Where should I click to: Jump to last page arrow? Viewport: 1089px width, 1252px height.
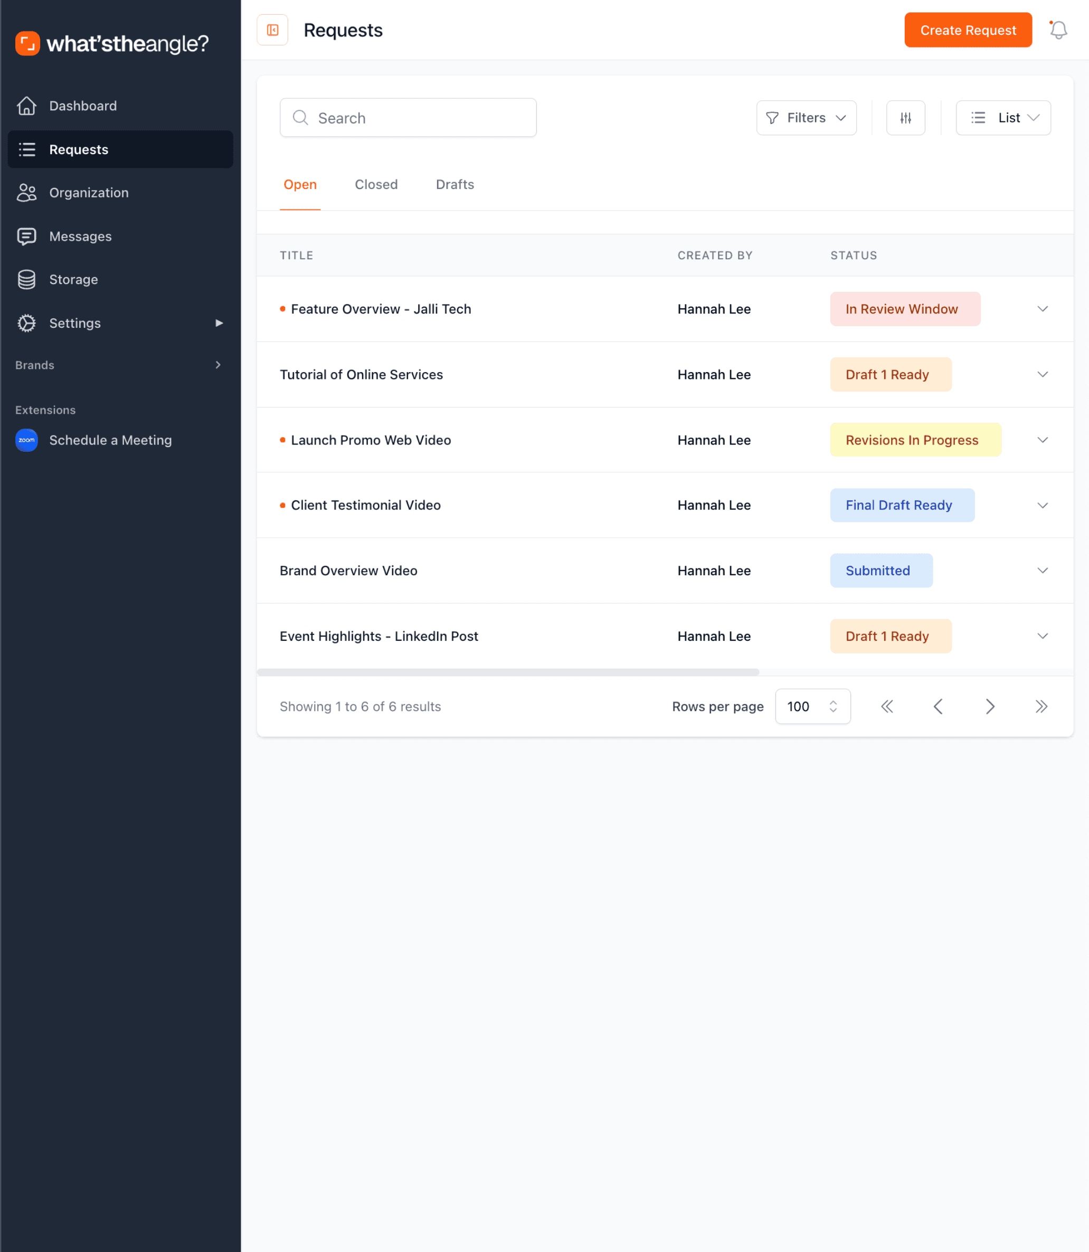coord(1041,706)
